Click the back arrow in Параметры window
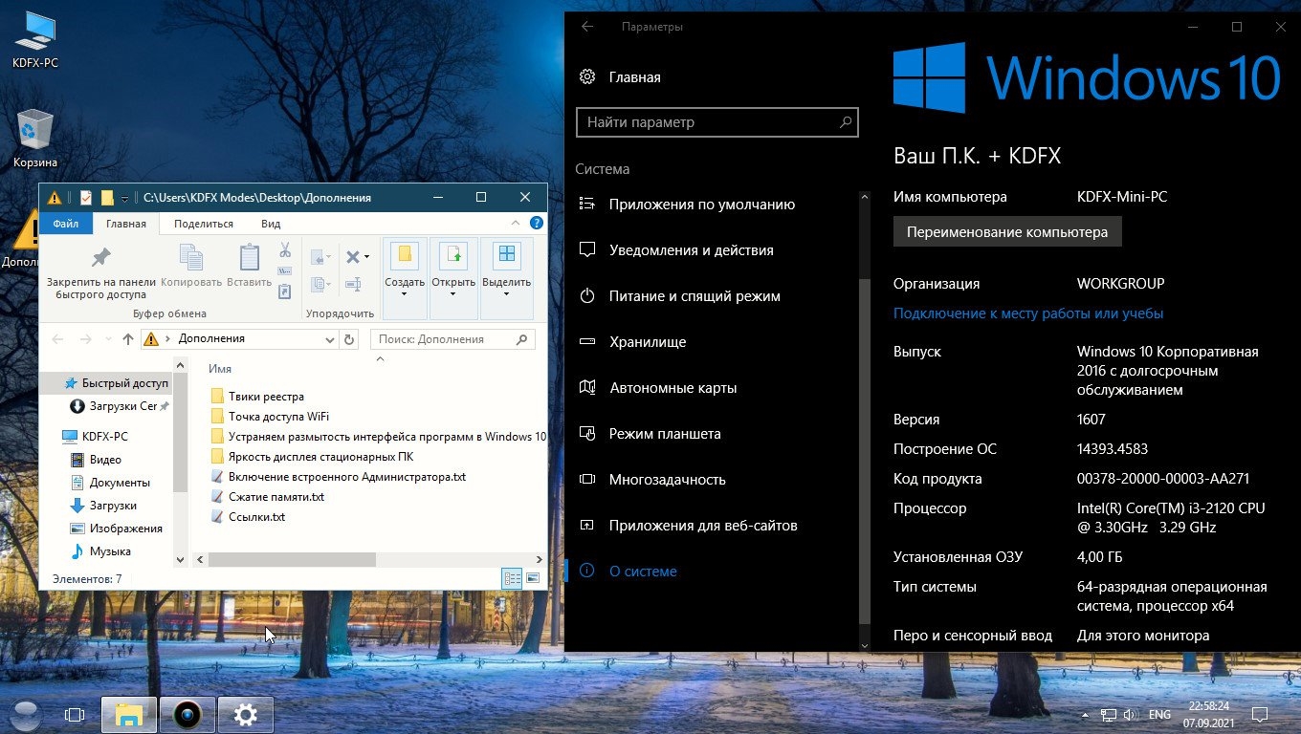 587,27
